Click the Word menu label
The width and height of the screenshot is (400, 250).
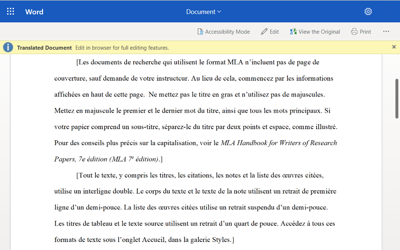[x=34, y=11]
